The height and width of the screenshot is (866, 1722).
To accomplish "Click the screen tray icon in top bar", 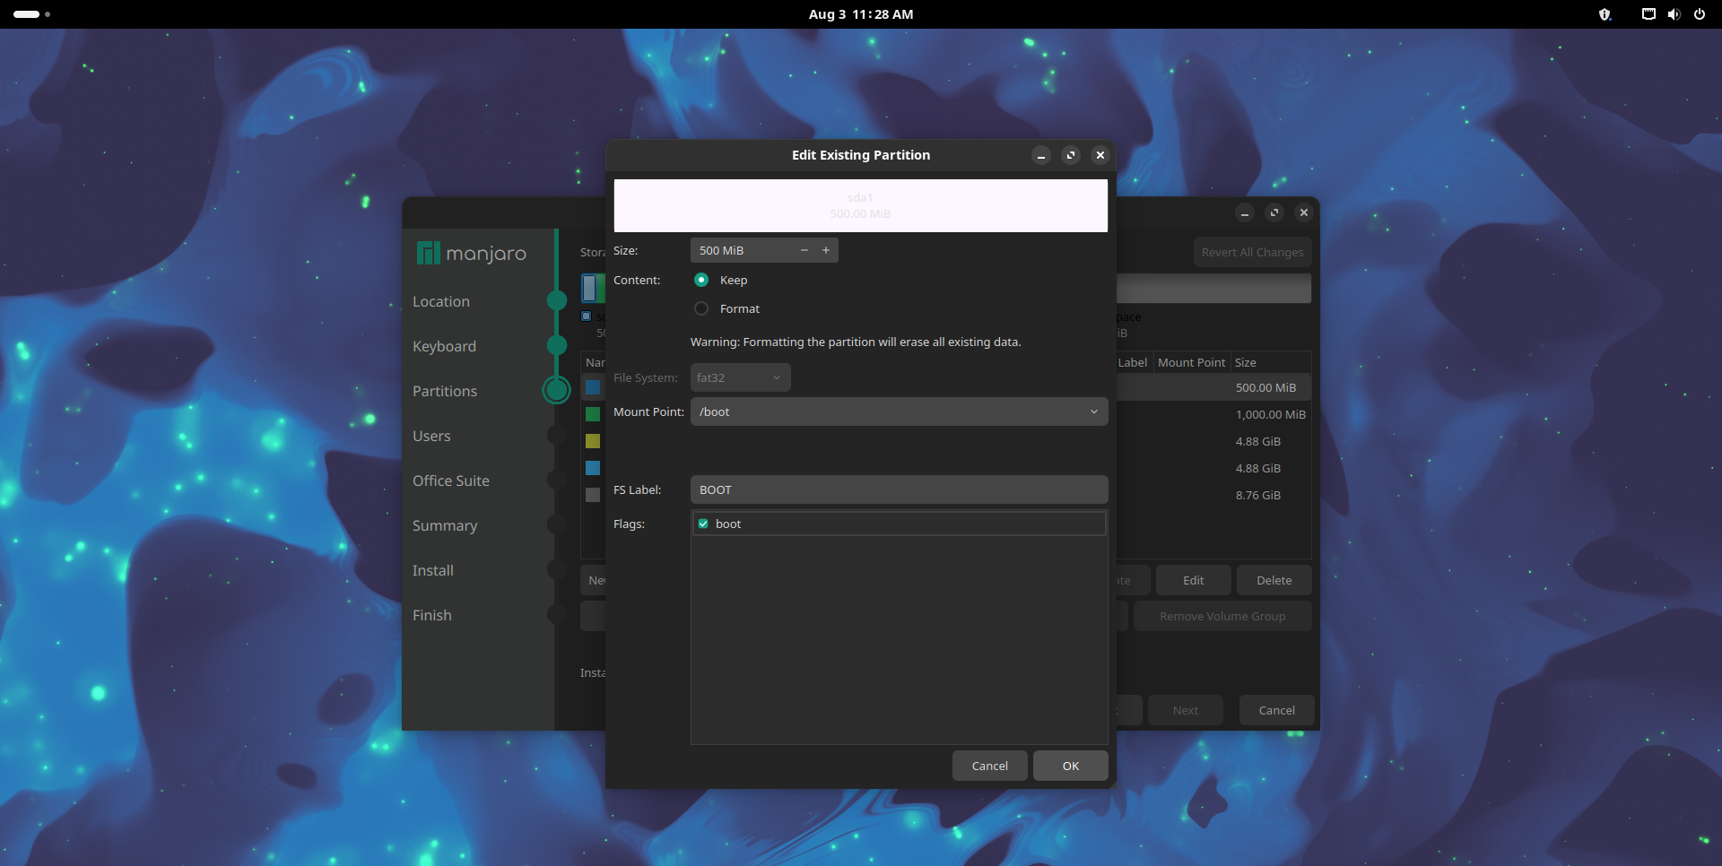I will click(1648, 14).
